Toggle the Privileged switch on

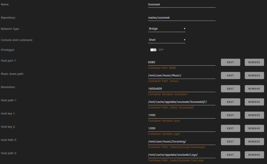point(153,50)
